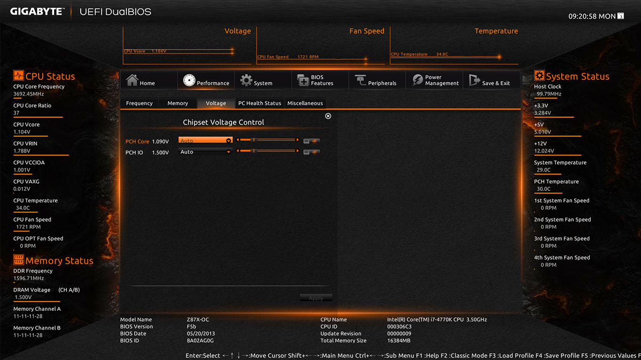The image size is (641, 360).
Task: Decrease PCH Core voltage with left arrow
Action: (x=238, y=140)
